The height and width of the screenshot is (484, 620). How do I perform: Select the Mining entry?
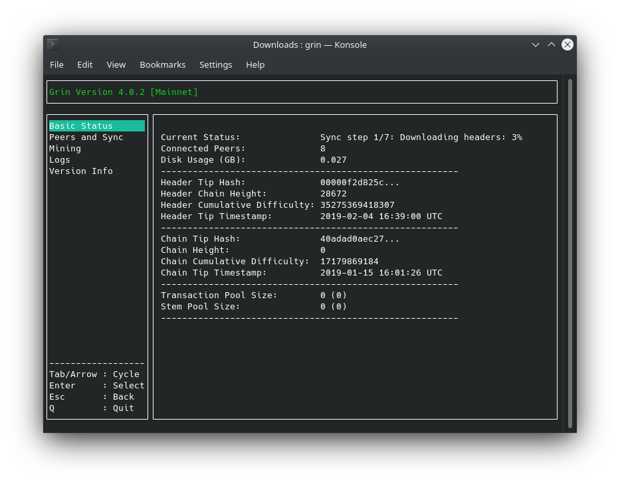pyautogui.click(x=65, y=149)
